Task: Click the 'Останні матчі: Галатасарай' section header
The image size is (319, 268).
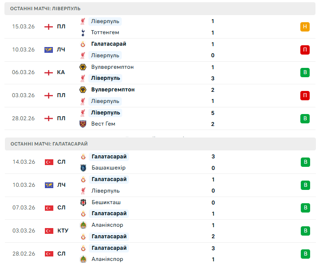Action: point(49,144)
